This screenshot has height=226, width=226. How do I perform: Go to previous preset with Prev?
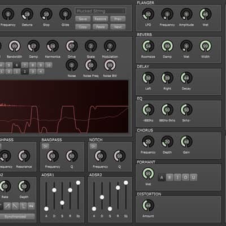(x=118, y=19)
